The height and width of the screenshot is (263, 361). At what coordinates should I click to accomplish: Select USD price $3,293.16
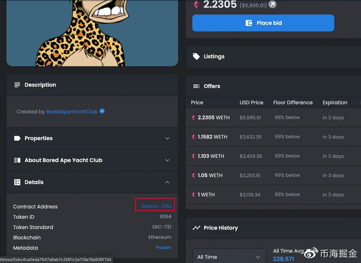(250, 175)
